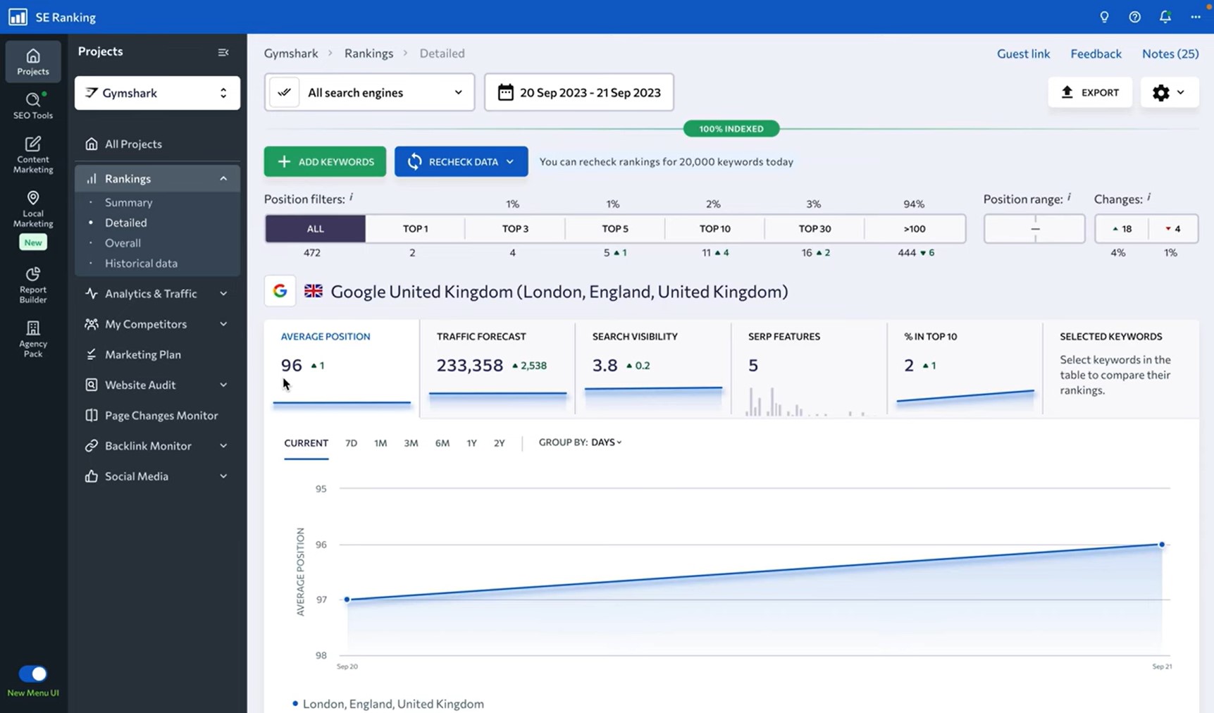Click the Position range slider
Screen dimensions: 1214x713
pyautogui.click(x=1034, y=228)
